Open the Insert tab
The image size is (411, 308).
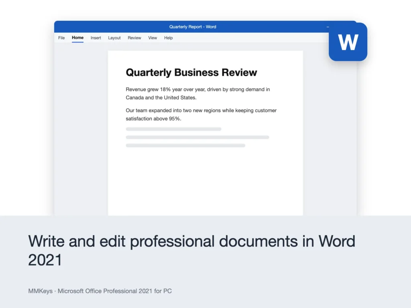pyautogui.click(x=96, y=38)
